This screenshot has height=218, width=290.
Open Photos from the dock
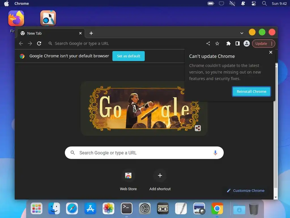coord(108,208)
